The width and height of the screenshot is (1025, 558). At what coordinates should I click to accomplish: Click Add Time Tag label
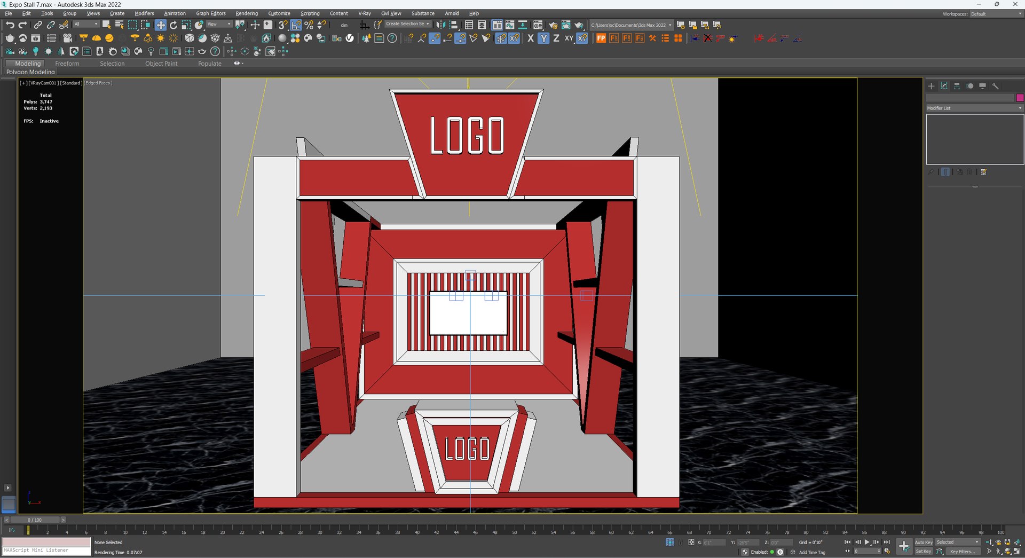click(812, 553)
